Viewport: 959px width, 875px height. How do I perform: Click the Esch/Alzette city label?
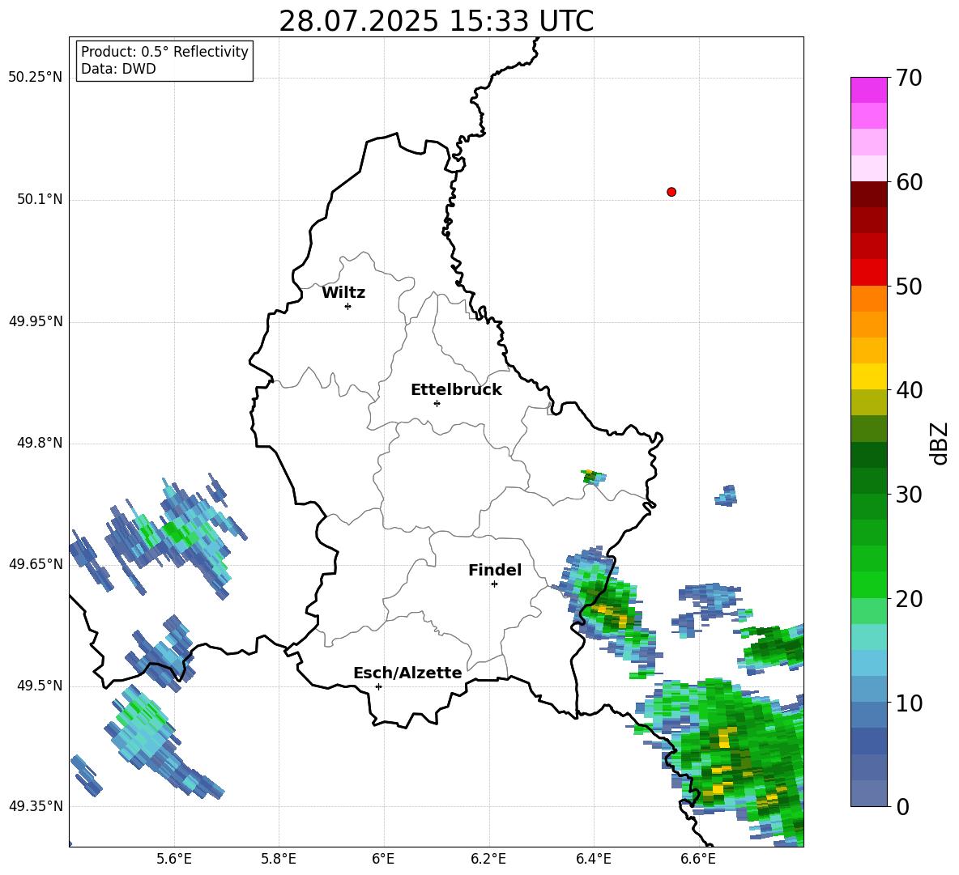pos(407,673)
